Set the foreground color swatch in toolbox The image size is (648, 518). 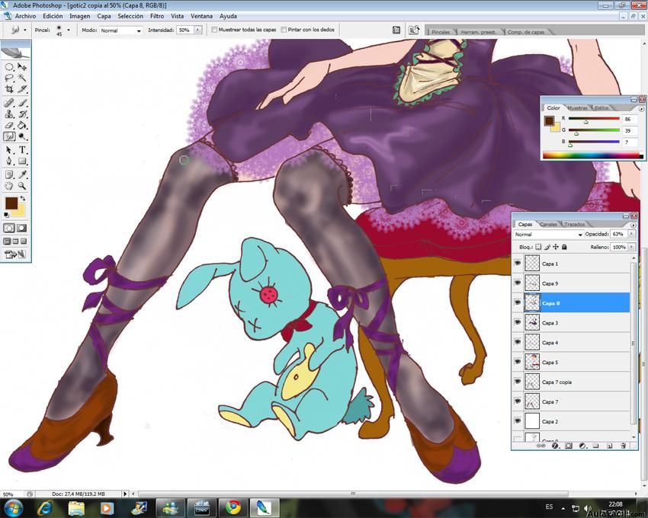click(11, 203)
